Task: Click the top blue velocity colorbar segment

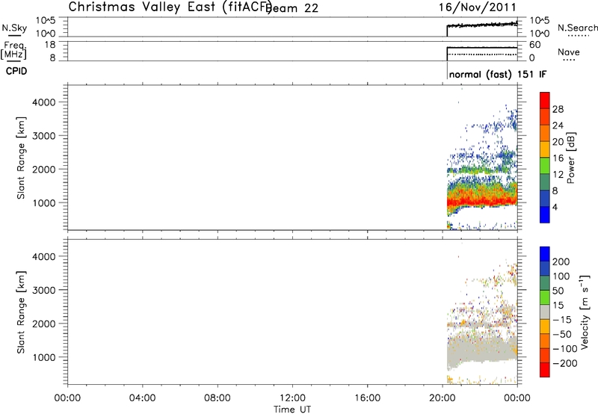Action: (x=545, y=254)
